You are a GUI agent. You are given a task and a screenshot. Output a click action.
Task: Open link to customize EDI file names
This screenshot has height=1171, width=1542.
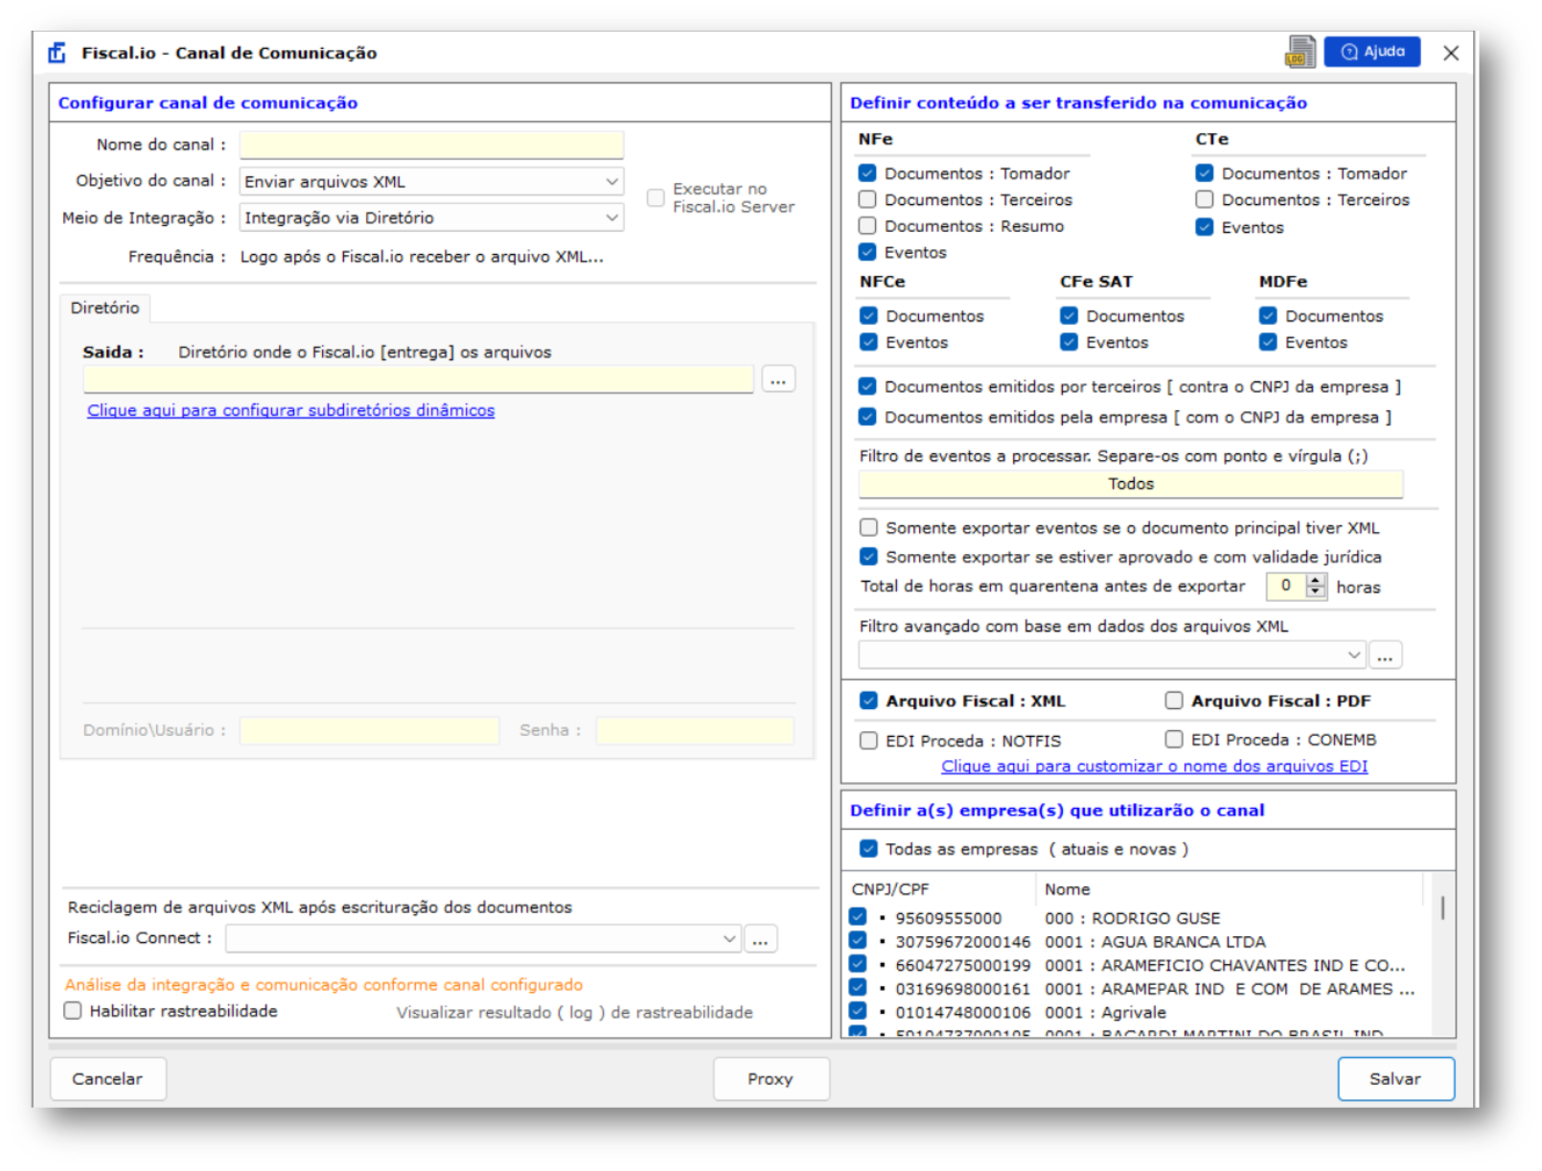click(x=1154, y=767)
